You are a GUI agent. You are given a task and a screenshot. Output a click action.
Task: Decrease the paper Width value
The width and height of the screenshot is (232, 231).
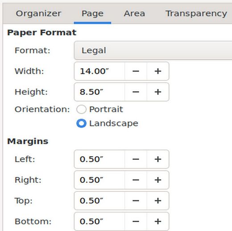[x=136, y=71]
